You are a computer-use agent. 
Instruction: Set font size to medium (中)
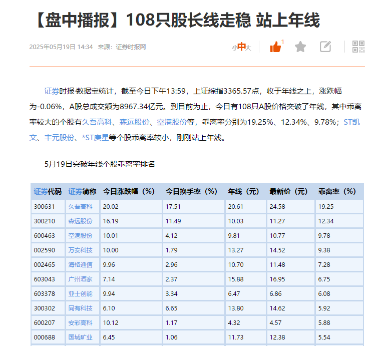pyautogui.click(x=242, y=47)
